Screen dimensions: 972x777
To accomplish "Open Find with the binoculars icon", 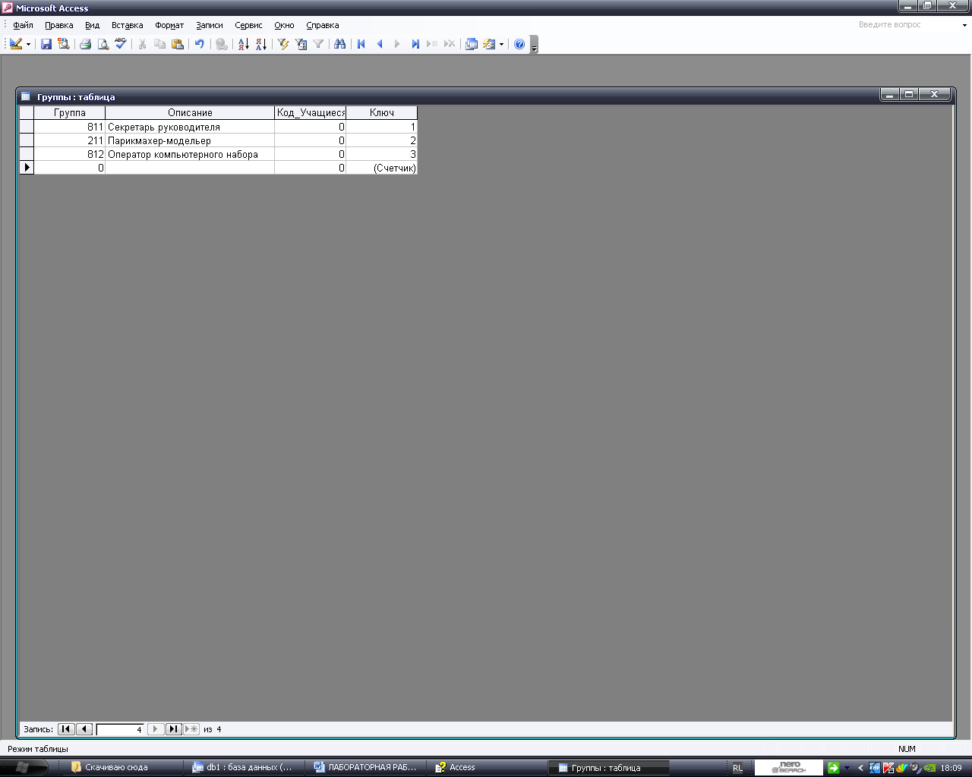I will click(x=339, y=44).
